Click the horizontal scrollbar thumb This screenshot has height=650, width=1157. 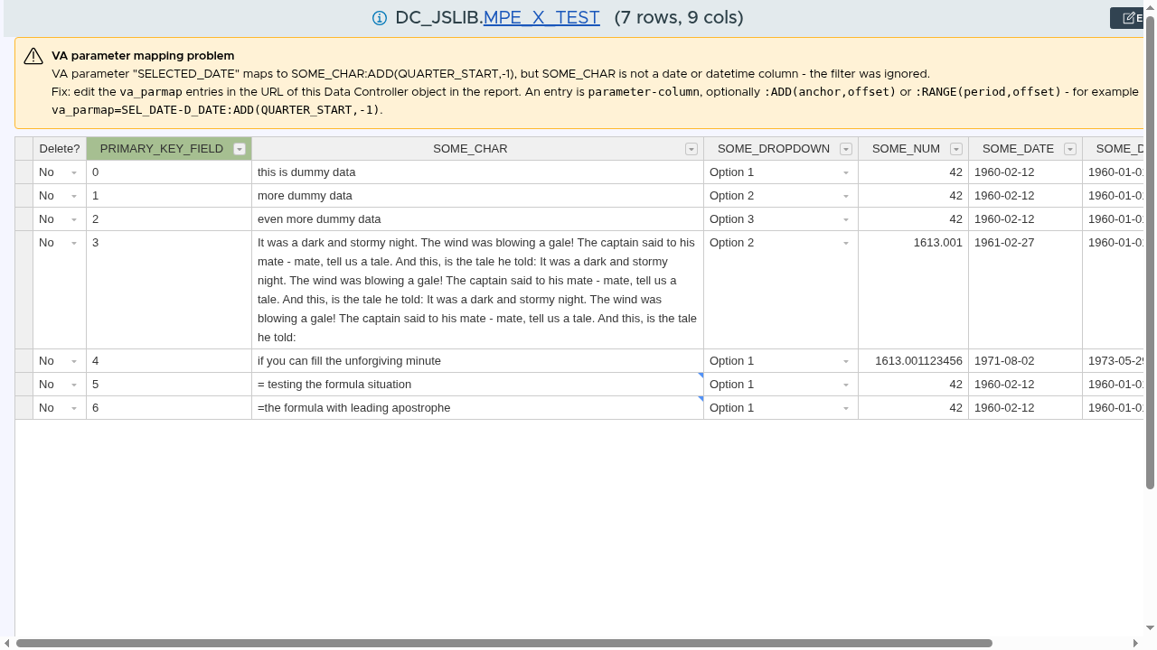click(x=504, y=644)
